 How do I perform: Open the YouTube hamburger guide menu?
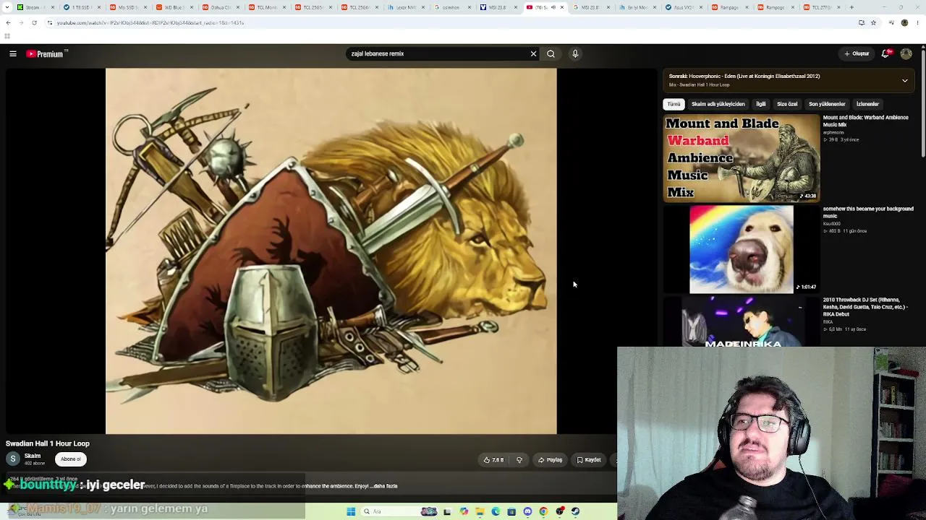click(x=13, y=53)
